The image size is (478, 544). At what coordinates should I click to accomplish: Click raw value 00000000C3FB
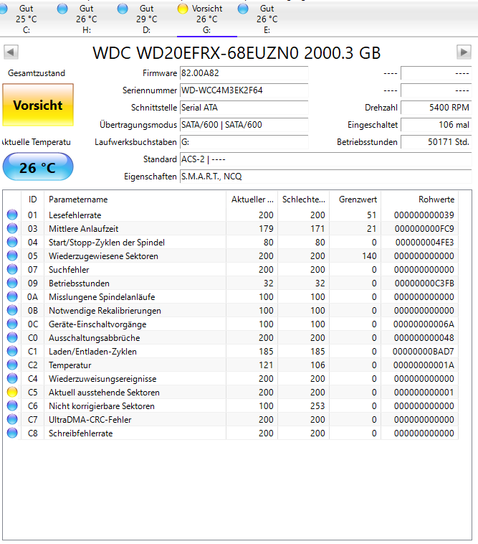click(x=424, y=283)
